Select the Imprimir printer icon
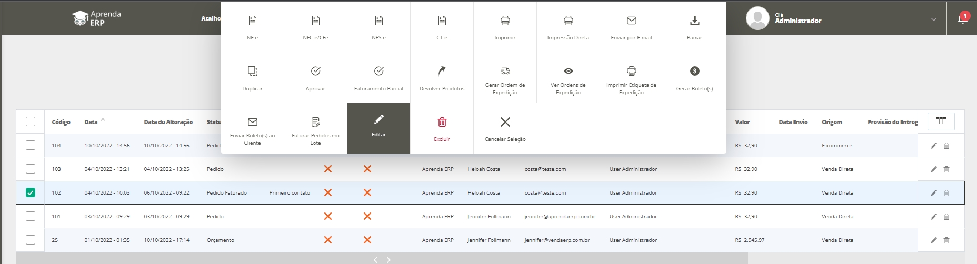Screen dimensions: 977x264 click(x=505, y=21)
